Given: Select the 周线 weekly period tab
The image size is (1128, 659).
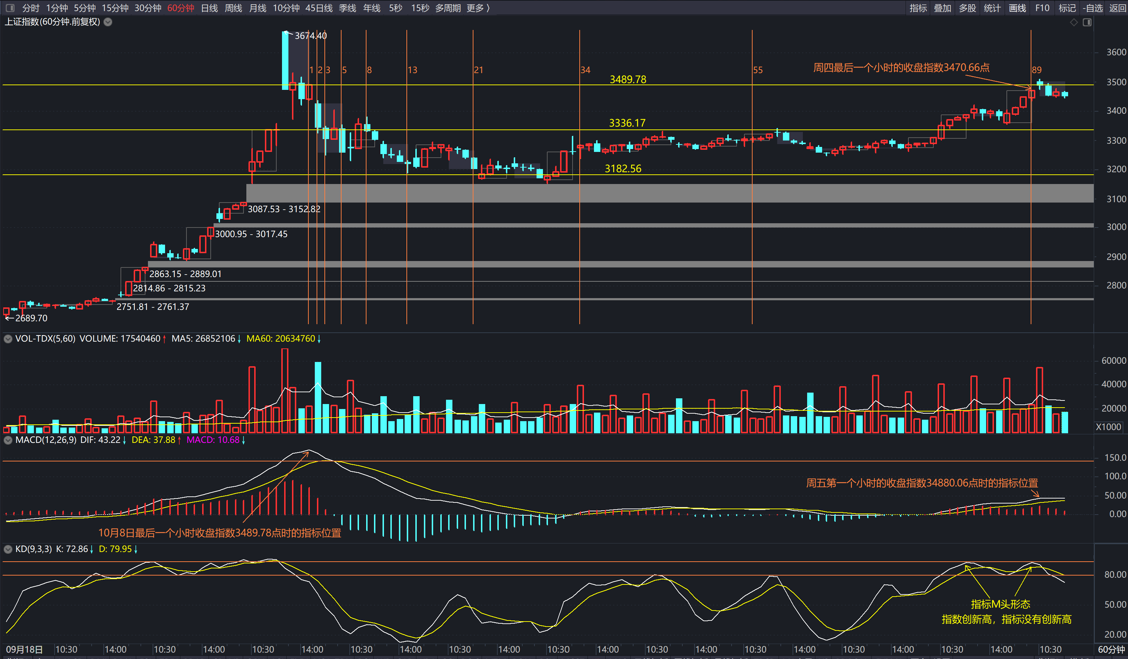Looking at the screenshot, I should pos(233,8).
